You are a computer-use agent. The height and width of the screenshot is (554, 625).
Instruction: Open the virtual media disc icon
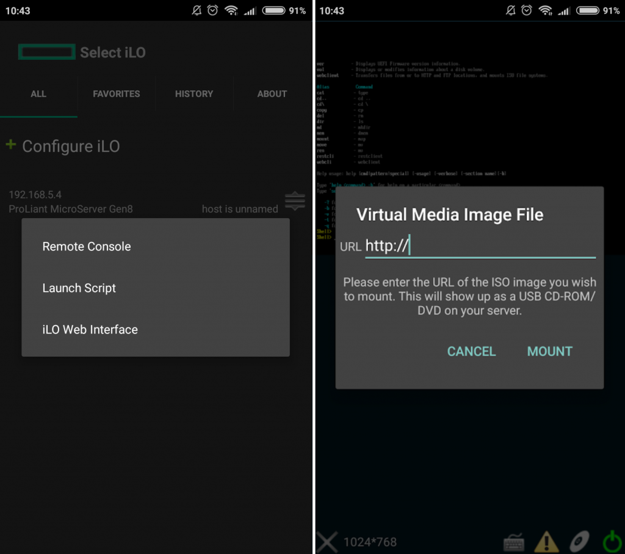tap(580, 542)
